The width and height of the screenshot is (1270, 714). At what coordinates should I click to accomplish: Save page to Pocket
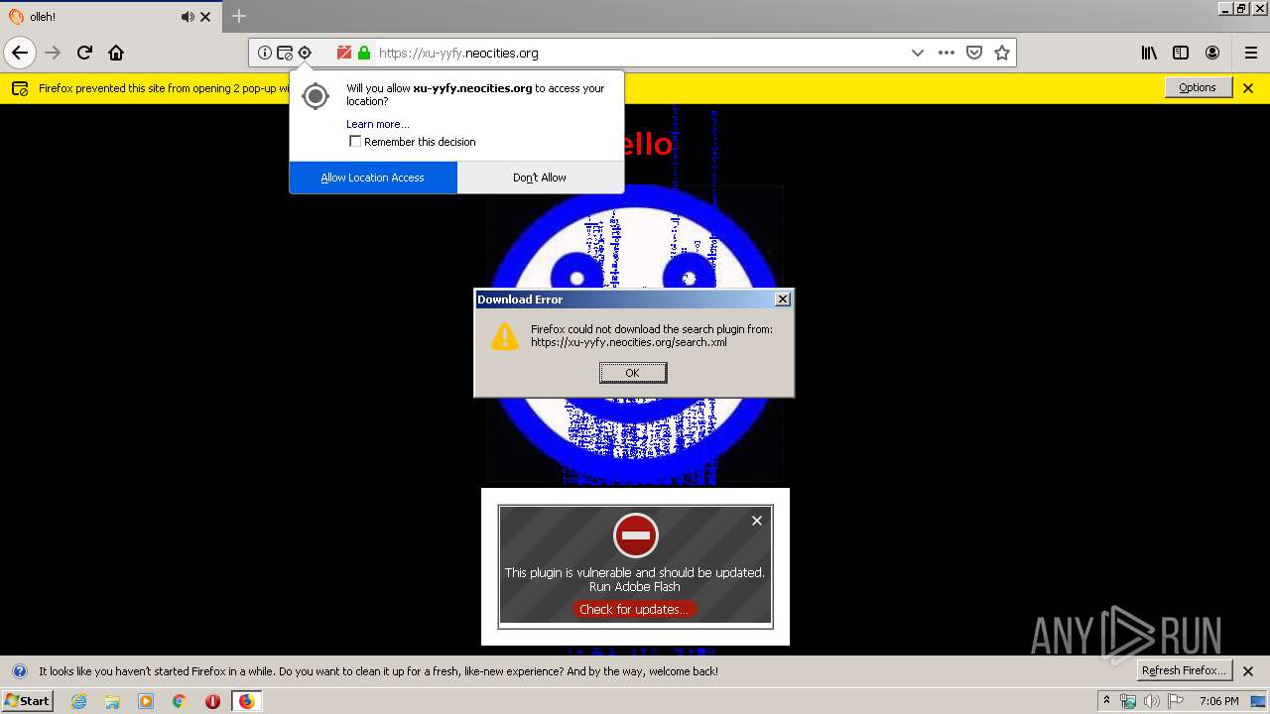[974, 53]
